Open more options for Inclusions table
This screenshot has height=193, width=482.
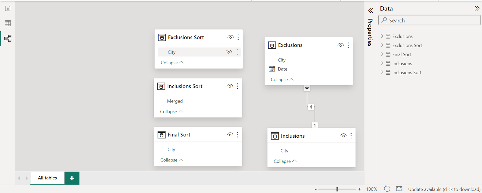click(x=351, y=136)
